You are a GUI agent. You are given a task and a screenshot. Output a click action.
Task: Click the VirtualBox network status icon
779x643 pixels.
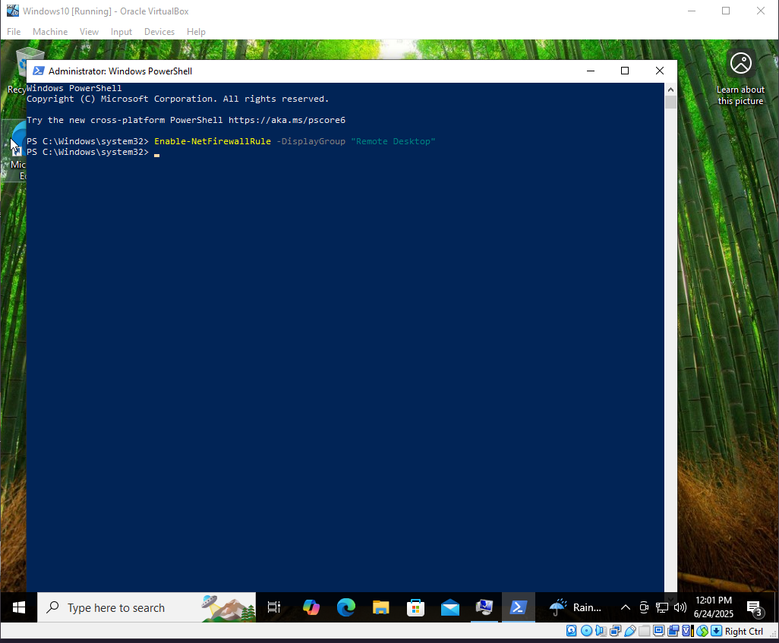(616, 631)
